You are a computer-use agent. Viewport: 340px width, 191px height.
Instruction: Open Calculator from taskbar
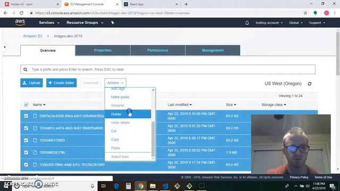129,186
